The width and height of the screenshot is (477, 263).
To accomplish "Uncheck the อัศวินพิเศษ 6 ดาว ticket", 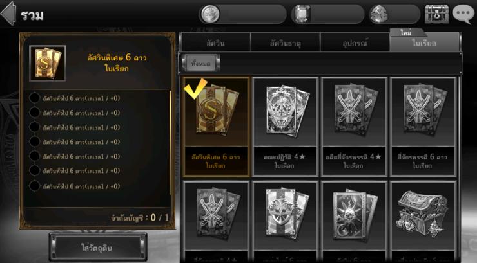I will [216, 127].
